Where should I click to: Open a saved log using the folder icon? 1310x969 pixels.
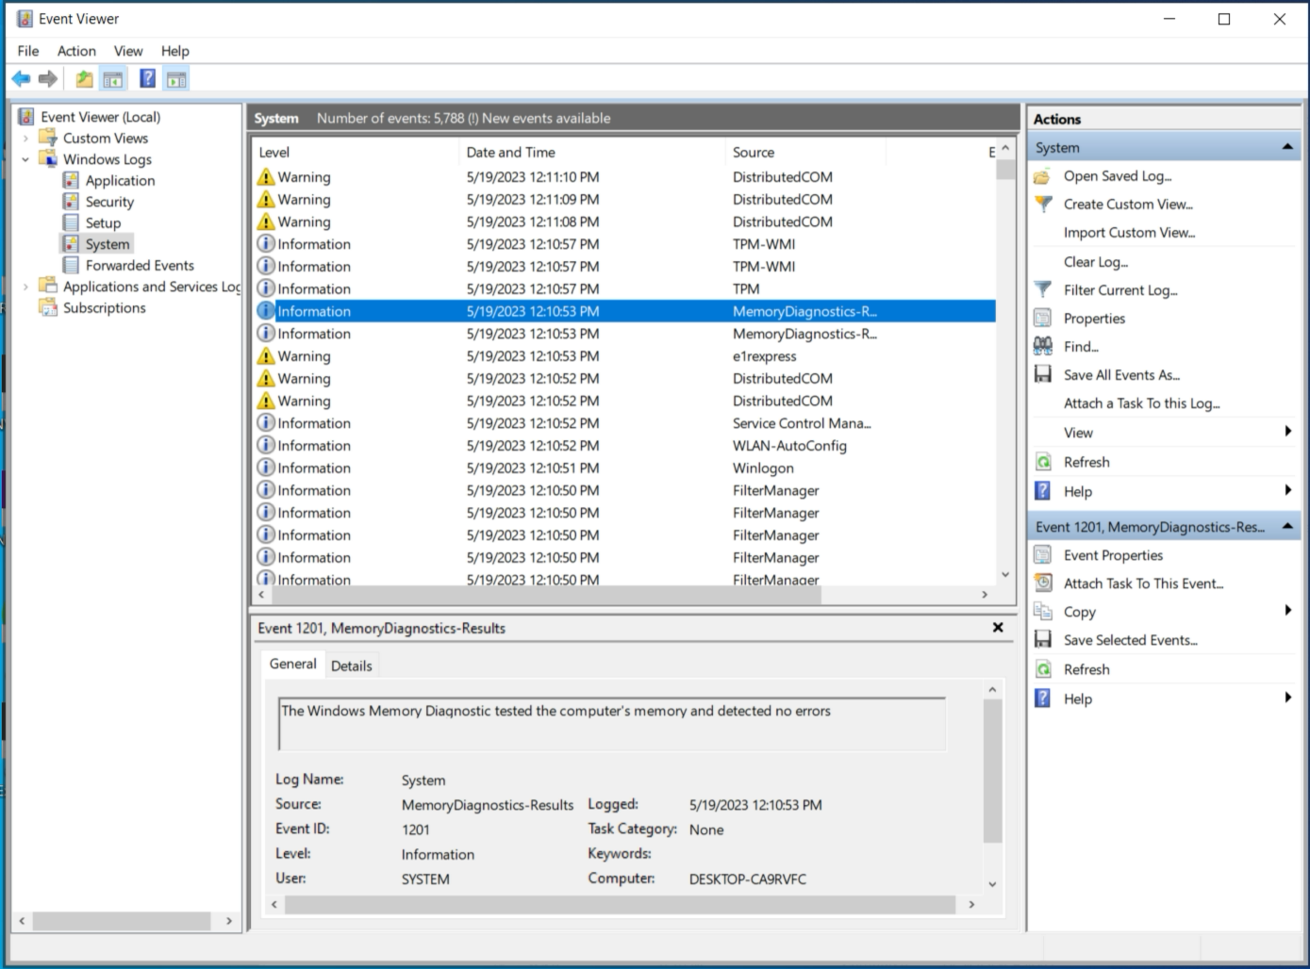pyautogui.click(x=1042, y=175)
